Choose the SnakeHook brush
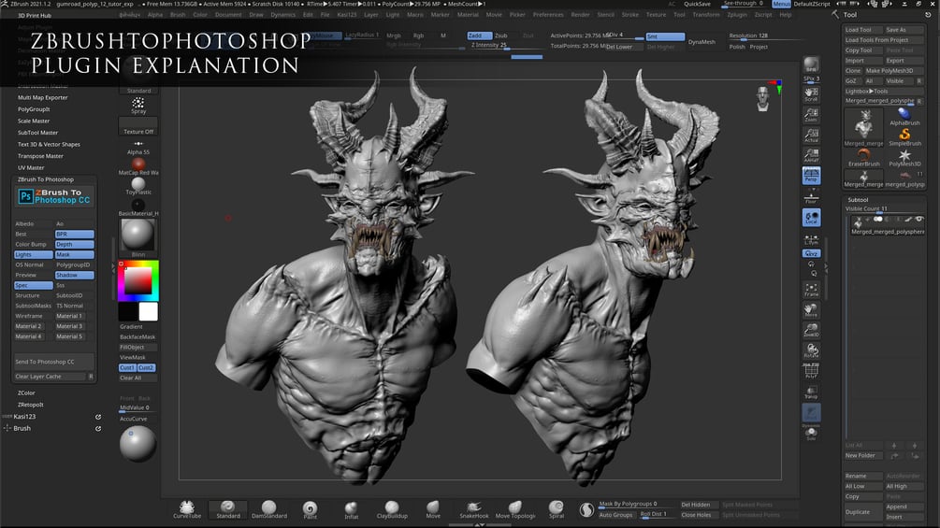Image resolution: width=940 pixels, height=528 pixels. click(473, 509)
